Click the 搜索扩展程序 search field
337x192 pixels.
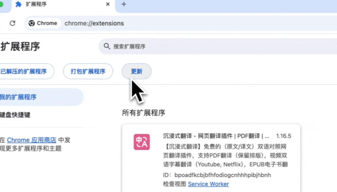tap(218, 46)
